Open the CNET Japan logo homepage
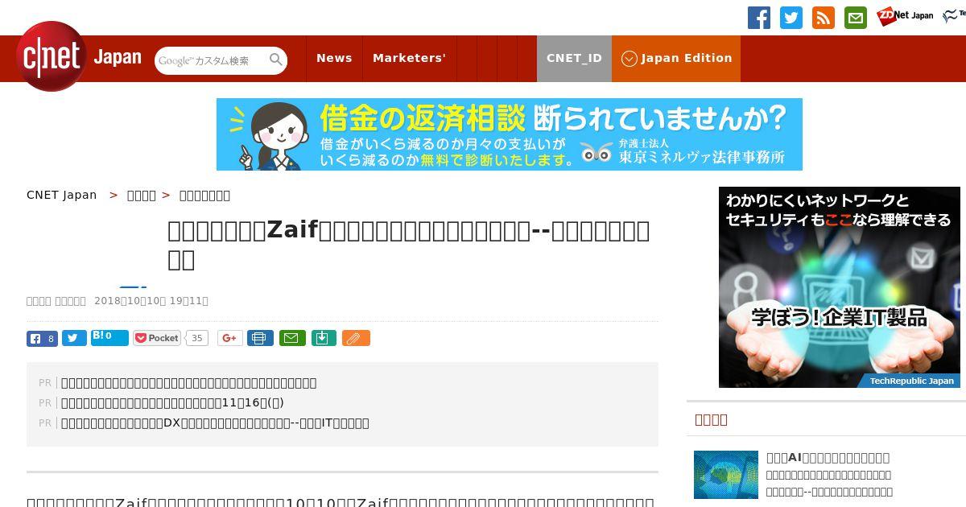 tap(78, 57)
